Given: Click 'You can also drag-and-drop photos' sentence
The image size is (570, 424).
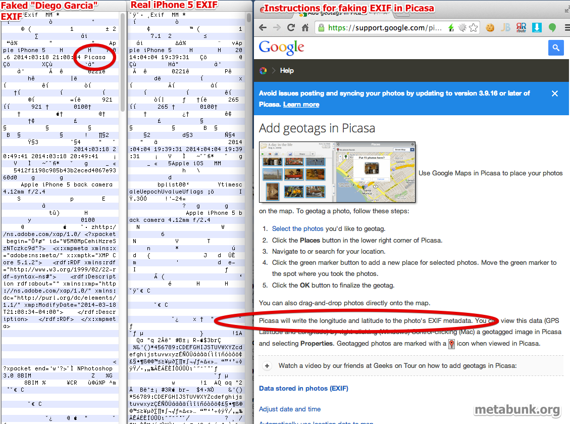Looking at the screenshot, I should [x=345, y=303].
